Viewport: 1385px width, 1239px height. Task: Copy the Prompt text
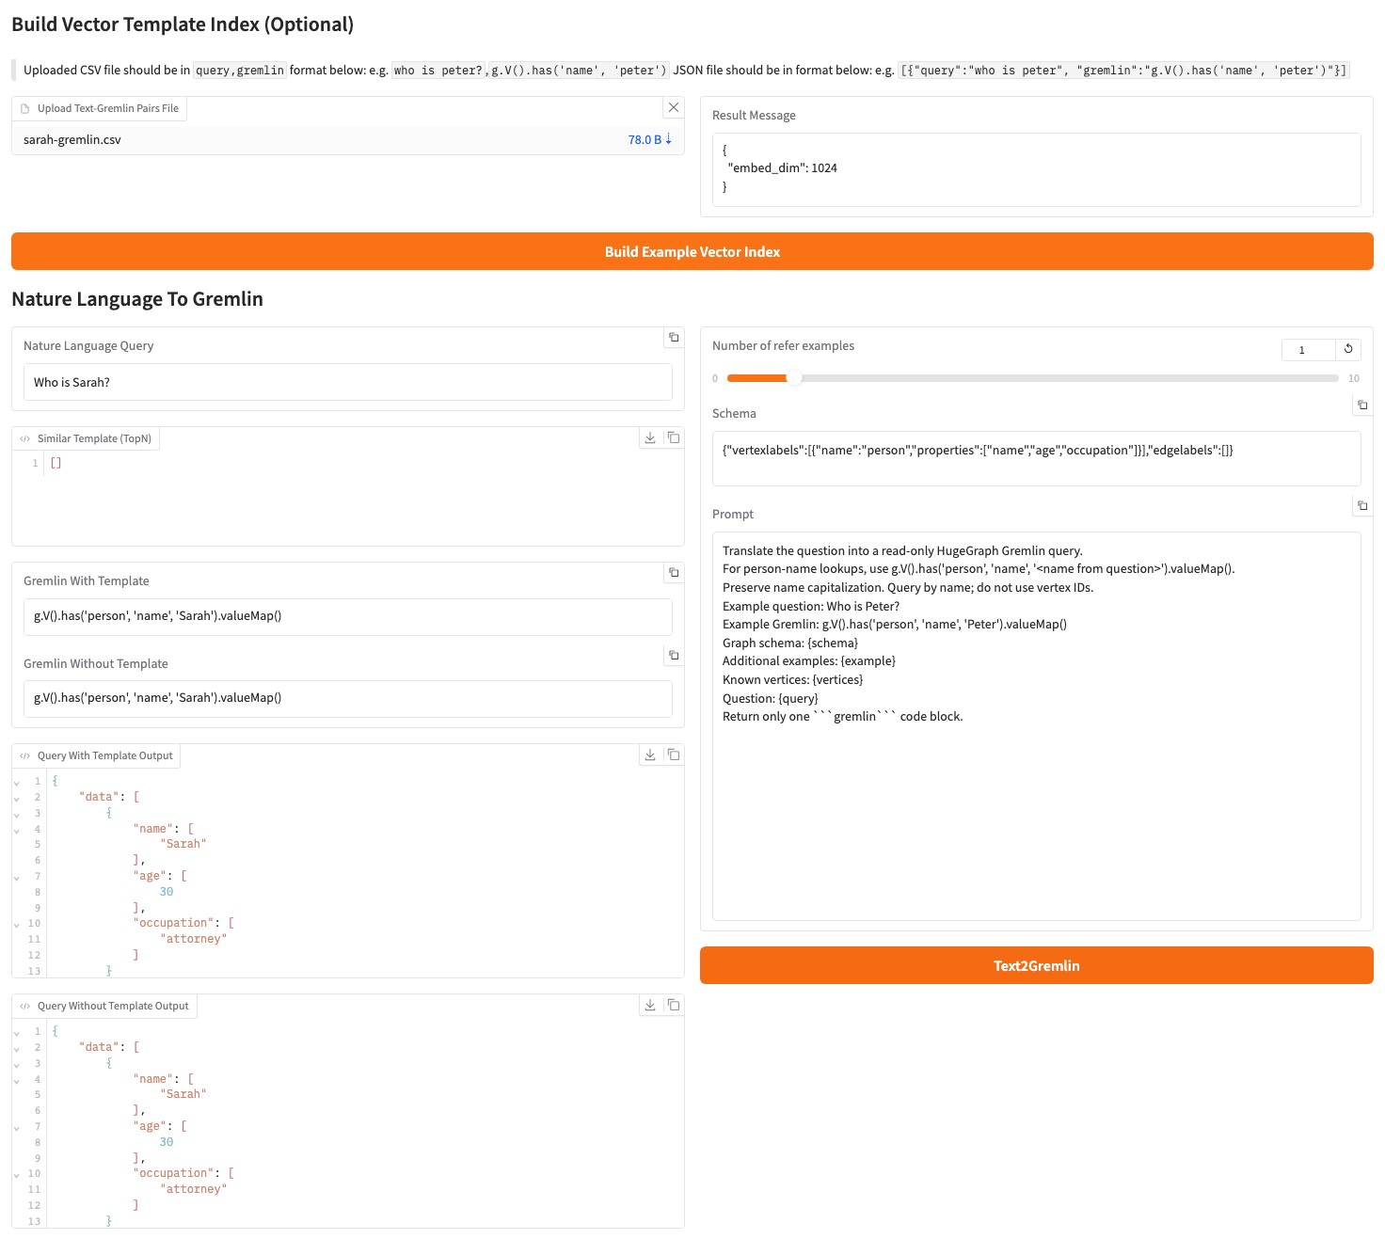(x=1362, y=505)
